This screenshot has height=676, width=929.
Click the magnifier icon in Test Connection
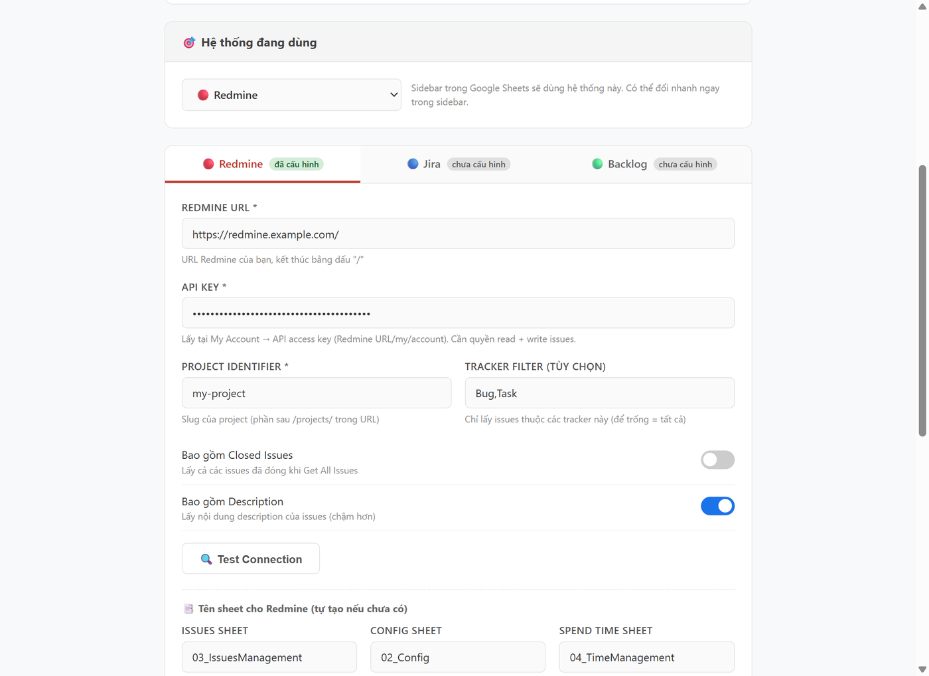click(206, 559)
